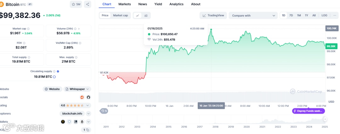Switch to candlestick chart icon
This screenshot has width=340, height=134.
point(146,15)
